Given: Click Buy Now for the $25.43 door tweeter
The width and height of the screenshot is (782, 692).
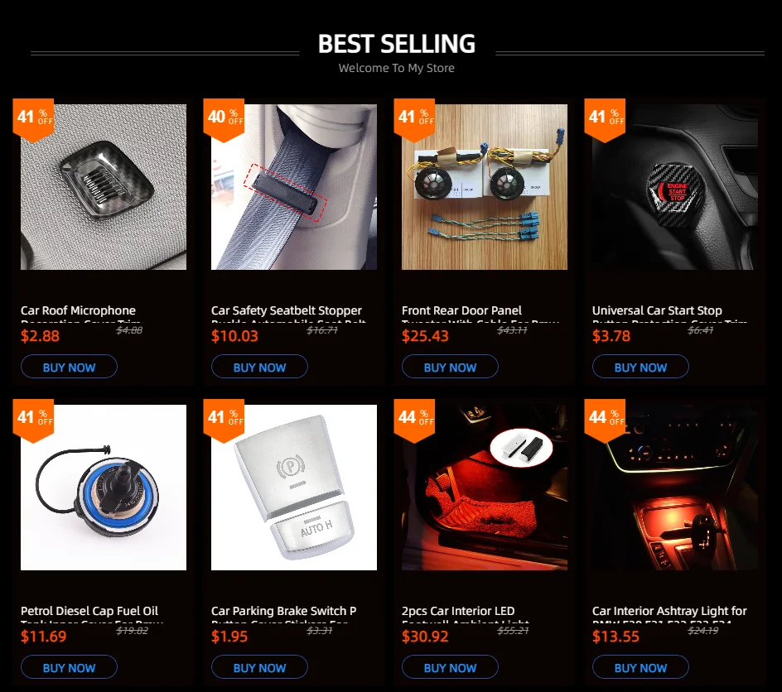Looking at the screenshot, I should click(450, 367).
